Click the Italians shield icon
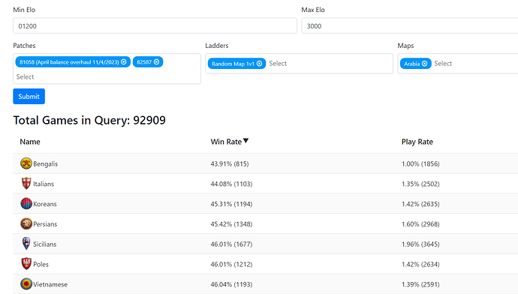 click(26, 184)
